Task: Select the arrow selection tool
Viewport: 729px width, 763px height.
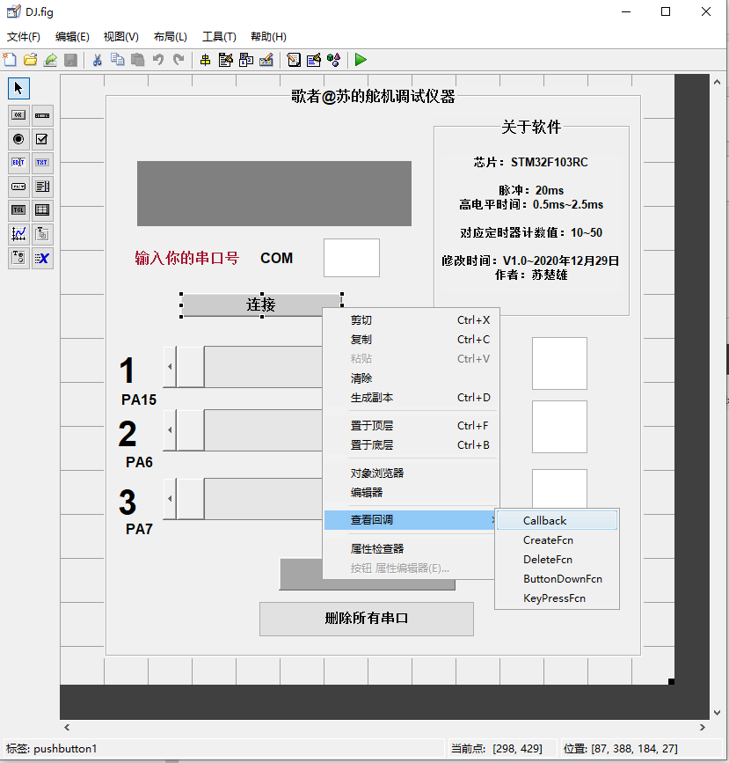Action: (x=18, y=88)
